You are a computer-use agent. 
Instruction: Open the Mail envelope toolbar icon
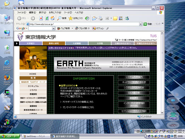pos(94,18)
